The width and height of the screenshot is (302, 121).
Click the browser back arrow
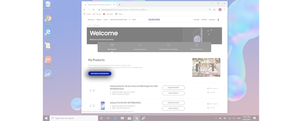85,10
